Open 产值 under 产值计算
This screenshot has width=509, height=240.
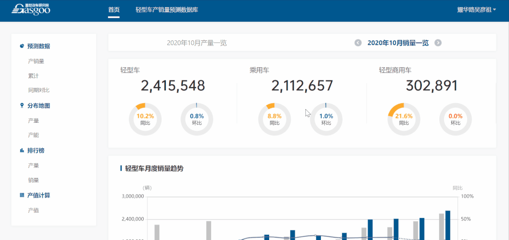[33, 210]
